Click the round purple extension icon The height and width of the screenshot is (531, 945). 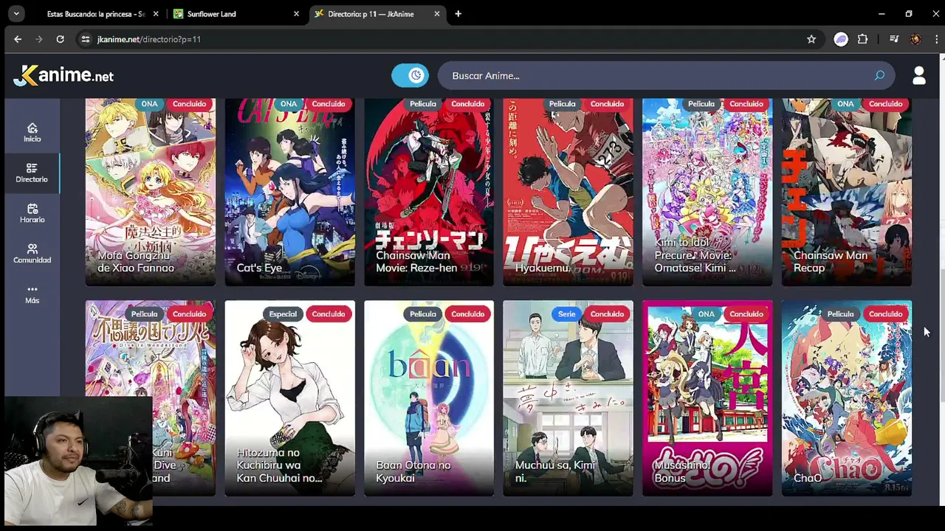tap(841, 39)
